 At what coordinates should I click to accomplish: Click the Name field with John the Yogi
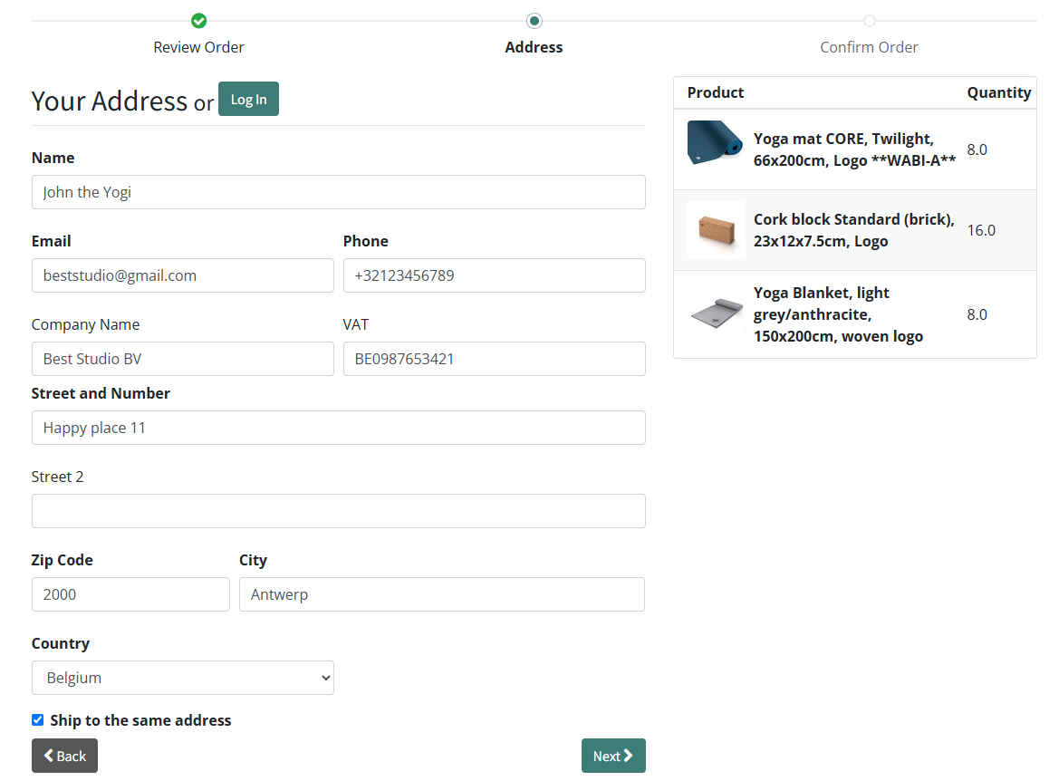tap(338, 192)
